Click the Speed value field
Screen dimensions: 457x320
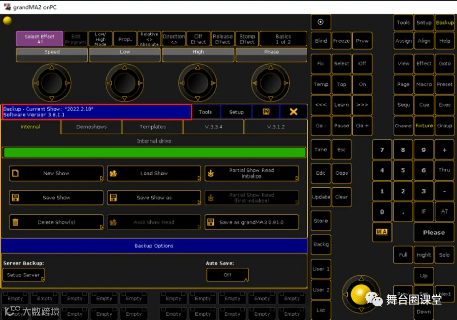pyautogui.click(x=52, y=55)
